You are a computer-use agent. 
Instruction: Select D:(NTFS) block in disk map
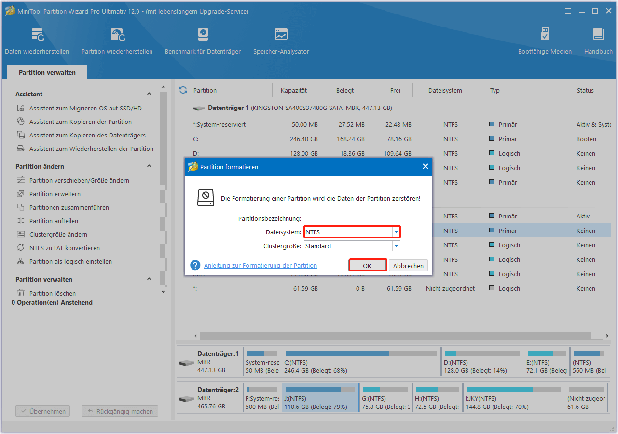[482, 362]
